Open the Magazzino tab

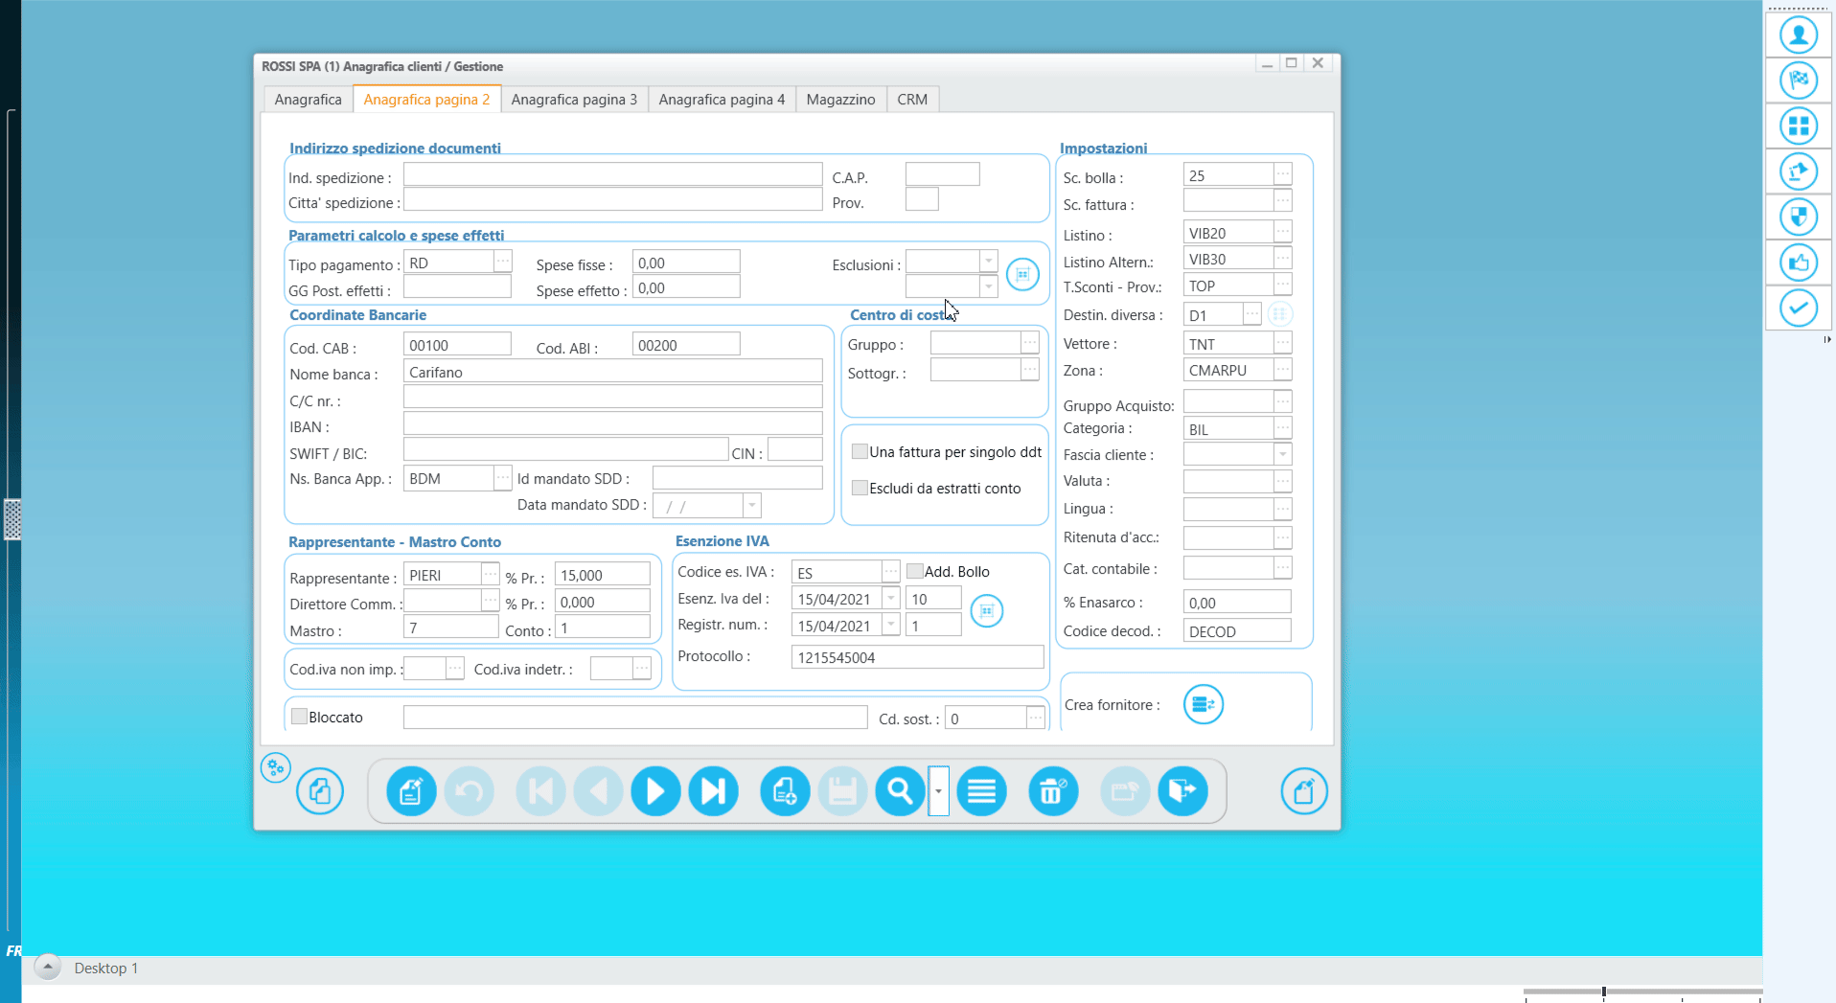pyautogui.click(x=840, y=100)
